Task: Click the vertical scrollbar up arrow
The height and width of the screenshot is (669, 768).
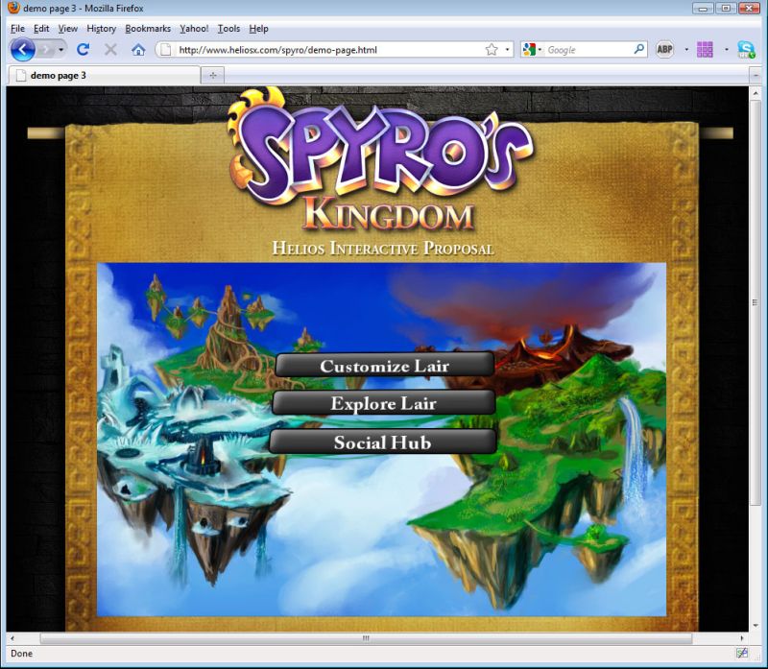Action: [x=756, y=93]
